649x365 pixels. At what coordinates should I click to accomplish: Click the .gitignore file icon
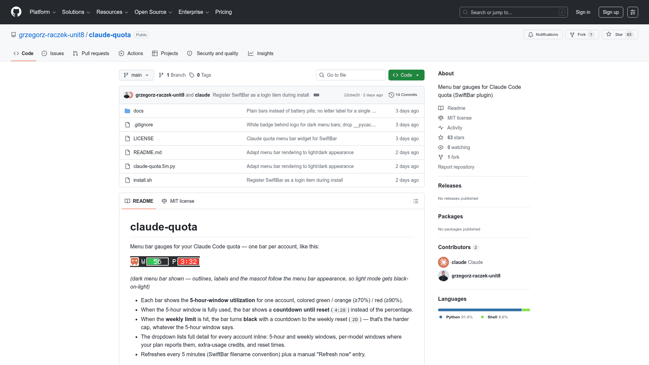click(x=127, y=125)
